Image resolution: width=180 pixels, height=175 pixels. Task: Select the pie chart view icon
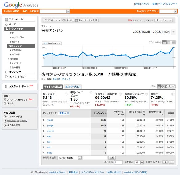click(162, 86)
